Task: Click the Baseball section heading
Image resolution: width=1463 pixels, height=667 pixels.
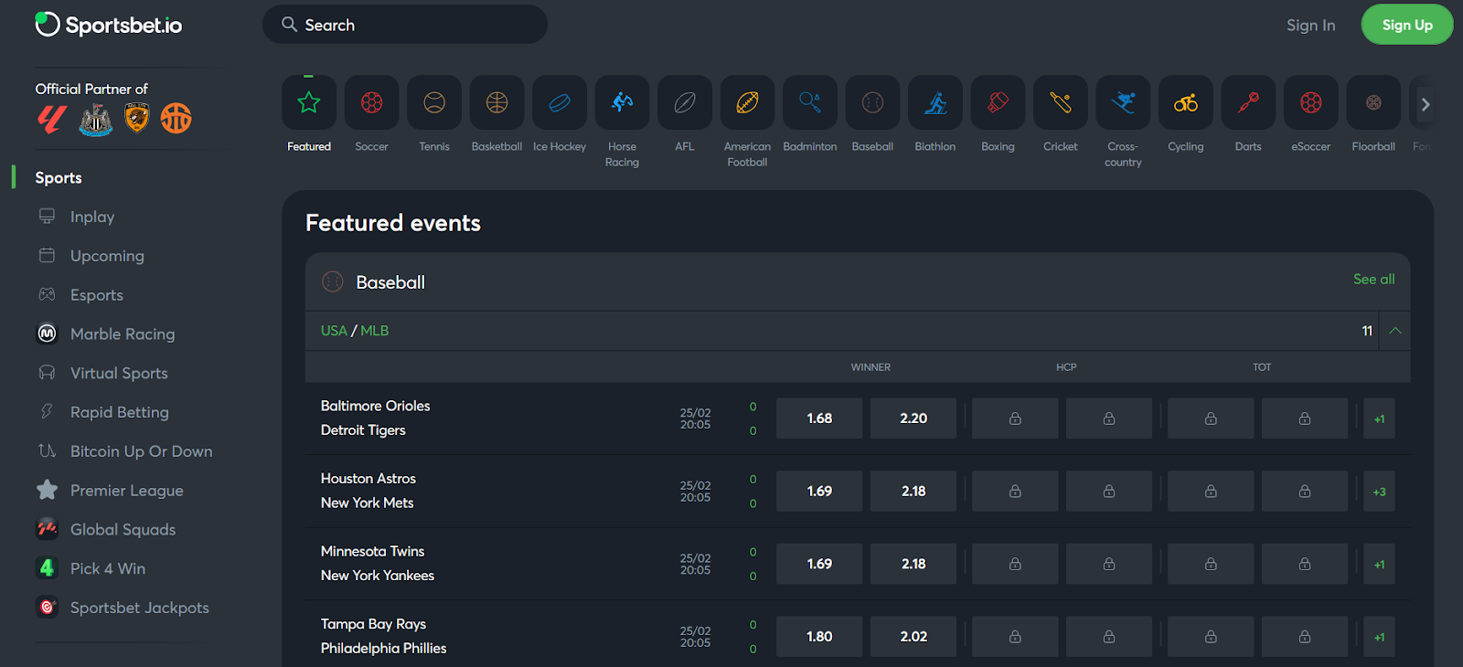Action: tap(390, 282)
